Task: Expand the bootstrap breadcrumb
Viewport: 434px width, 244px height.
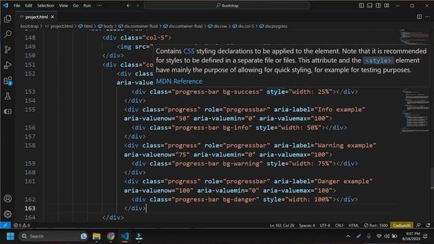Action: point(29,26)
